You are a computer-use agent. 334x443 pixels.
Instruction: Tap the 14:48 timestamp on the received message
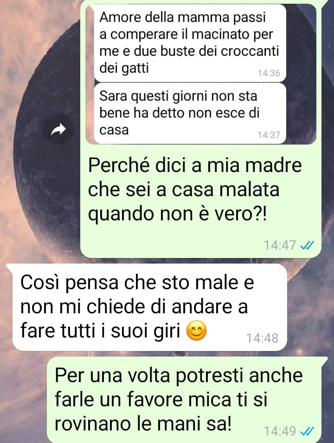pyautogui.click(x=262, y=338)
